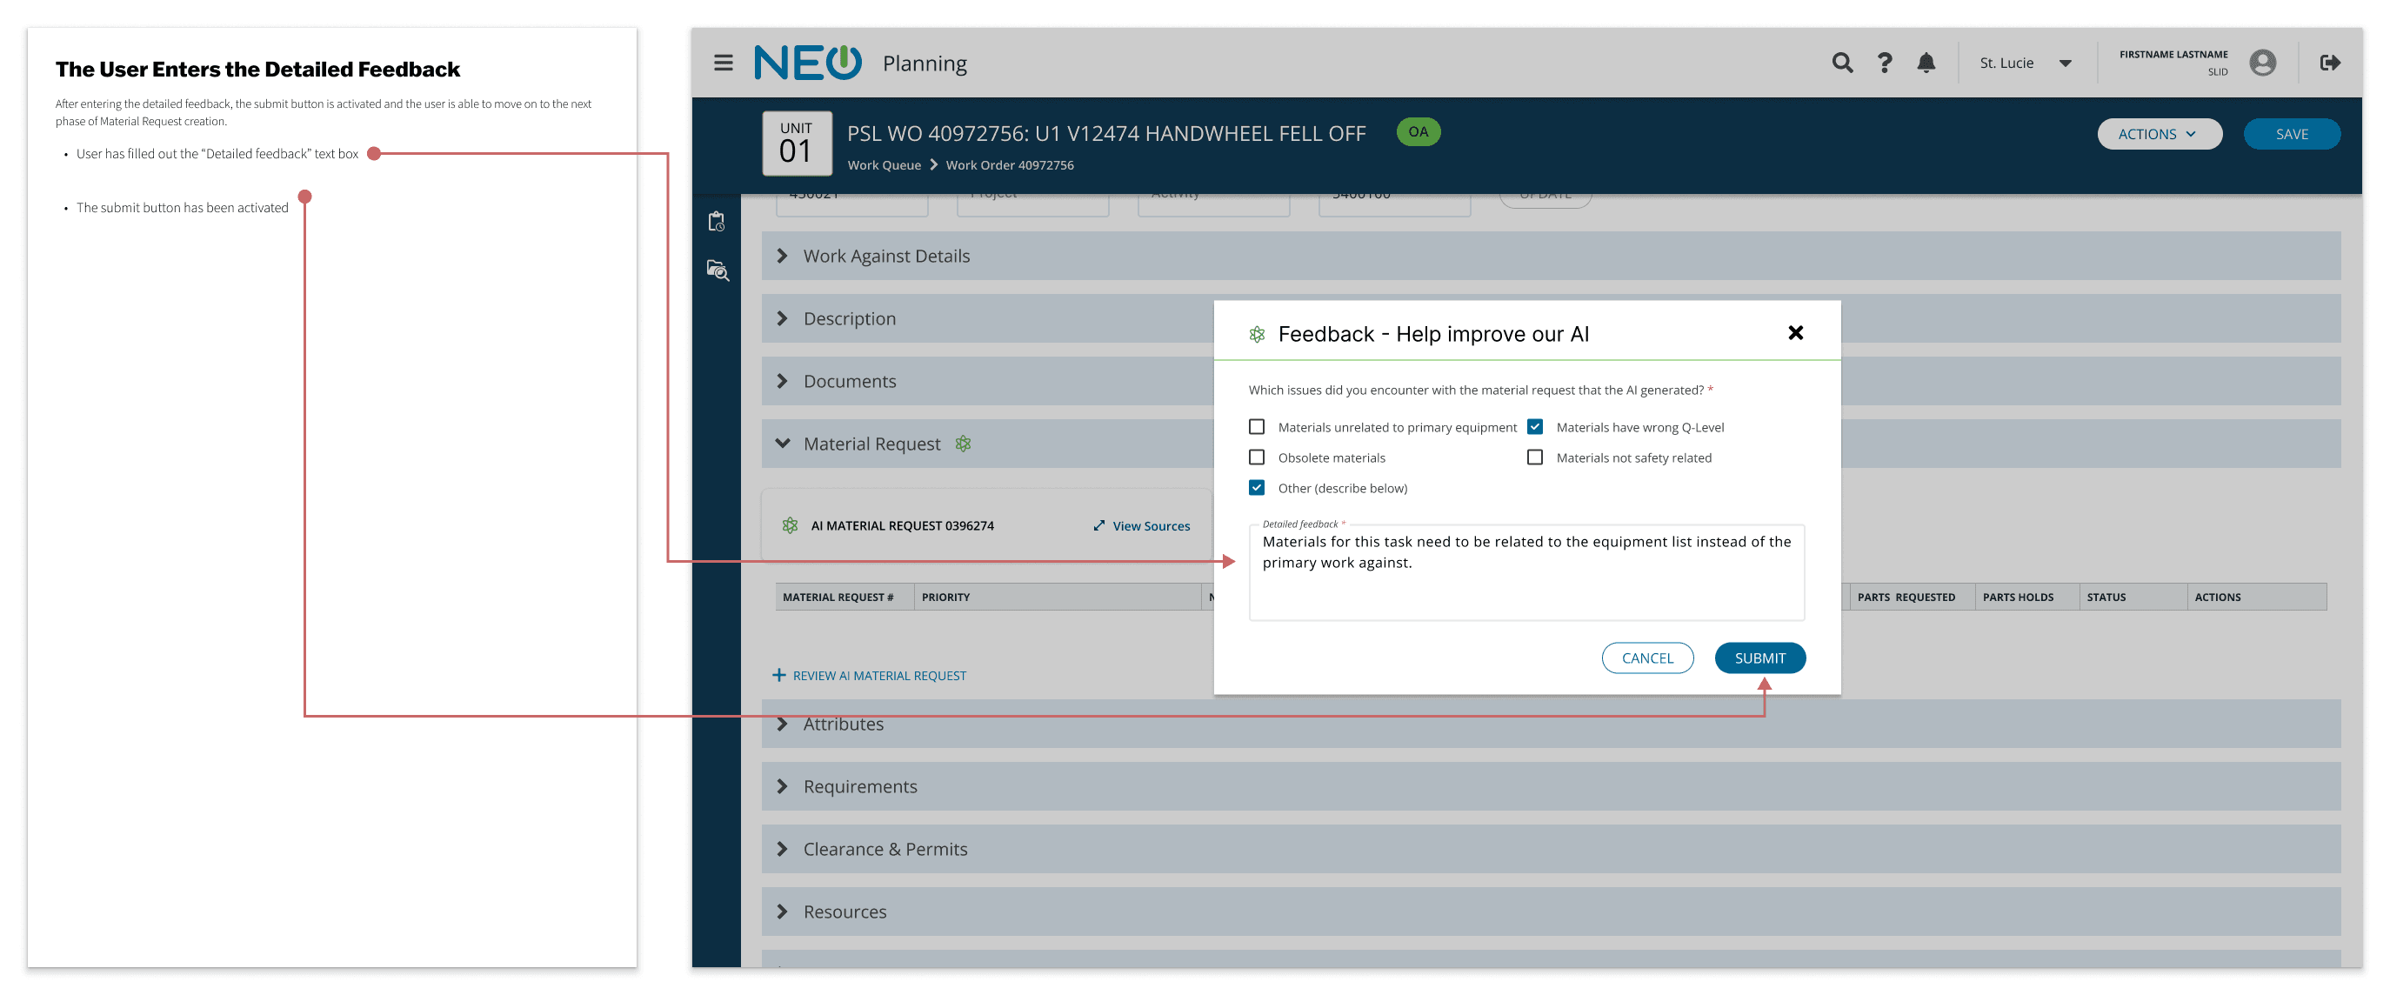Open the help question mark icon
The image size is (2390, 995).
tap(1884, 63)
